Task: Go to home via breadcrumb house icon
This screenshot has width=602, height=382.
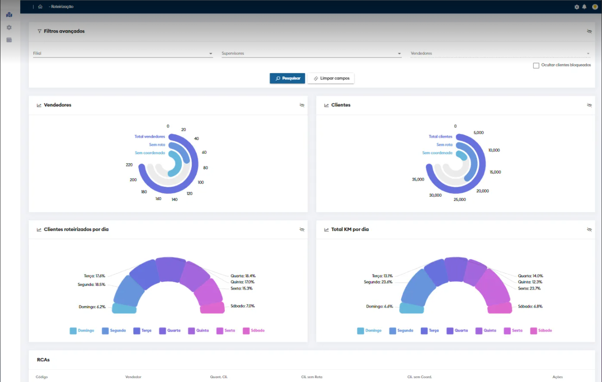Action: coord(40,7)
